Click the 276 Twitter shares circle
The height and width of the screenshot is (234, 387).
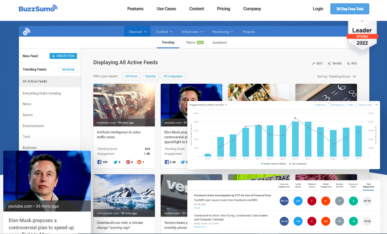pyautogui.click(x=298, y=201)
